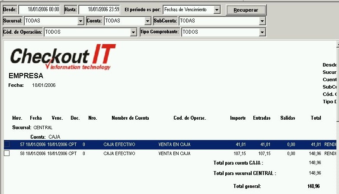Viewport: 339px width, 194px height.
Task: Expand the Cód. de Operación dropdown
Action: (x=133, y=32)
